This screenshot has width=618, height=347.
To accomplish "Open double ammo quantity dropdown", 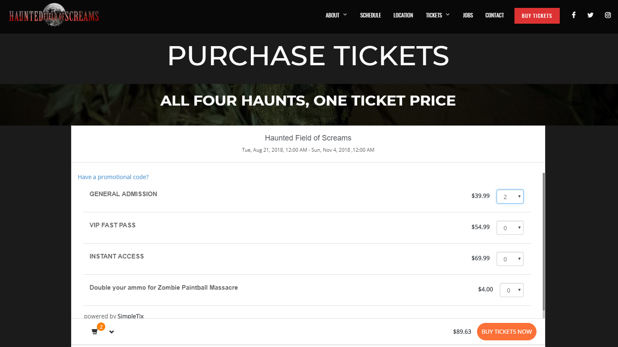I will tap(512, 290).
